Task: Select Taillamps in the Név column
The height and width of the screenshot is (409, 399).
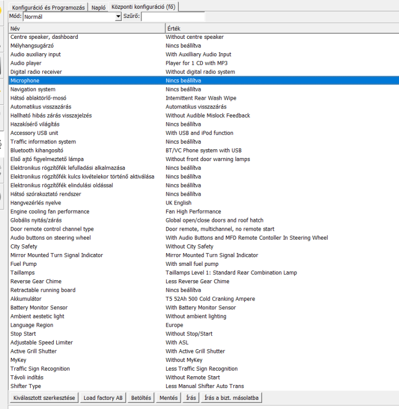Action: (x=22, y=273)
